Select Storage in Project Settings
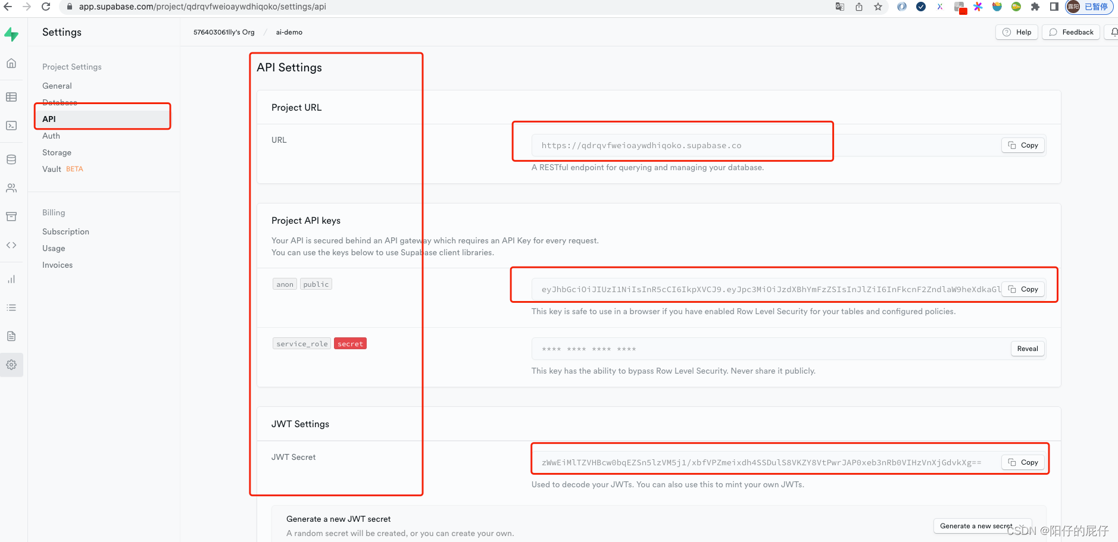1118x542 pixels. [x=57, y=152]
